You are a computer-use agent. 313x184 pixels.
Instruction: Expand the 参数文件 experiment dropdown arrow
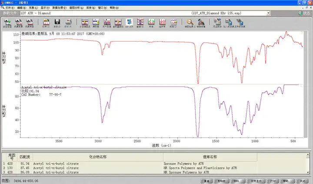click(x=268, y=13)
